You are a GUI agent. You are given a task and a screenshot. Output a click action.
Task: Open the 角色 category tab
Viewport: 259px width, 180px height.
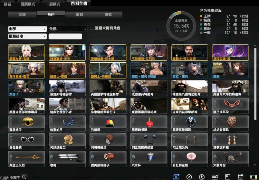pos(51,14)
